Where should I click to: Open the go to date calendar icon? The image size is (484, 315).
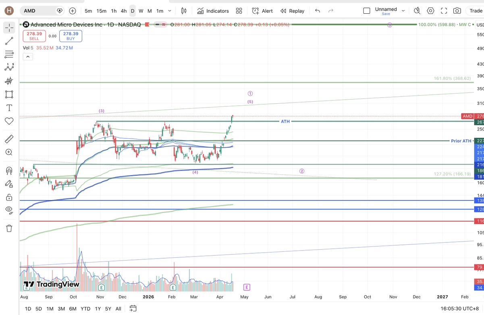(133, 309)
